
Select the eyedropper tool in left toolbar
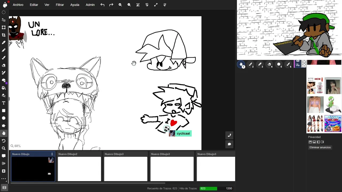pos(4,42)
